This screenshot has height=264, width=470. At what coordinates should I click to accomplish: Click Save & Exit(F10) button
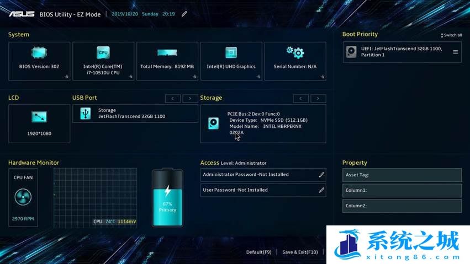300,252
